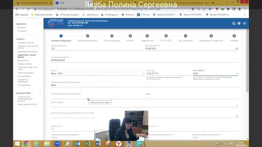Go to step 2 Выбор производителя
This screenshot has height=147, width=262.
[x=88, y=38]
